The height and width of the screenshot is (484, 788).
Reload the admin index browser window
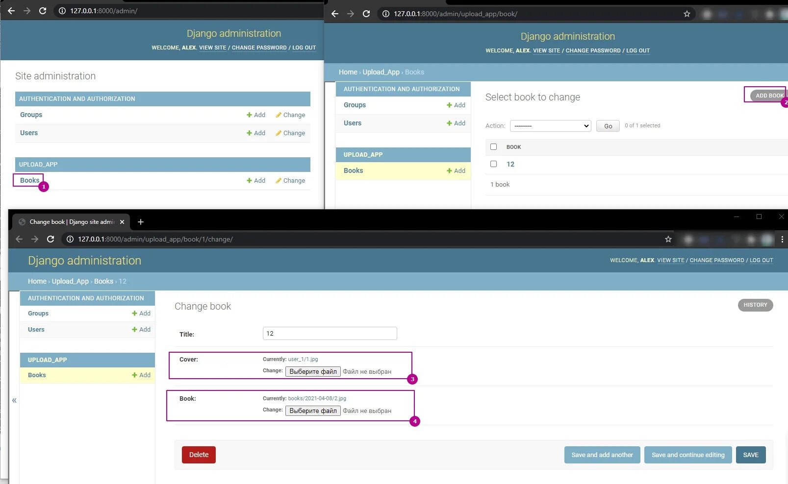point(43,11)
